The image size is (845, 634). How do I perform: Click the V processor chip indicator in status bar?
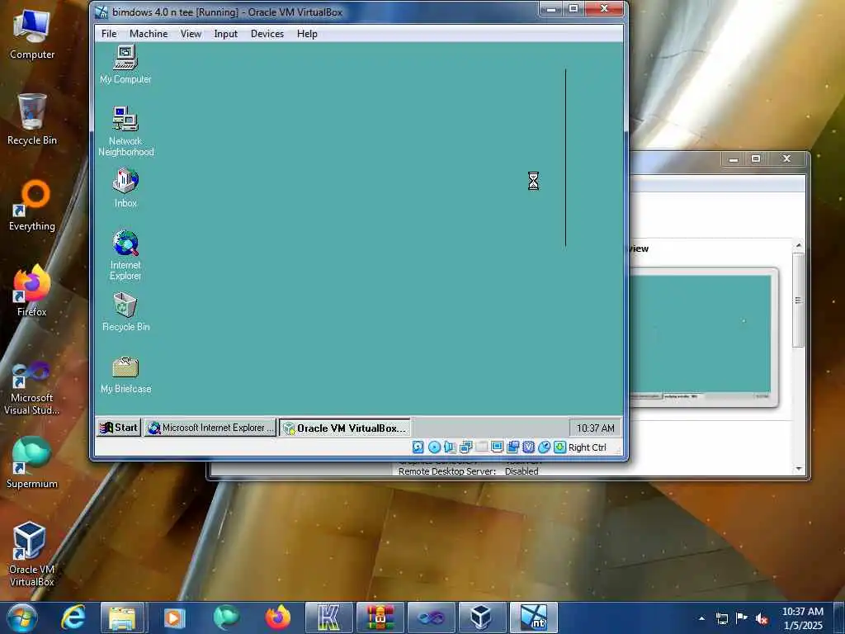click(x=528, y=447)
